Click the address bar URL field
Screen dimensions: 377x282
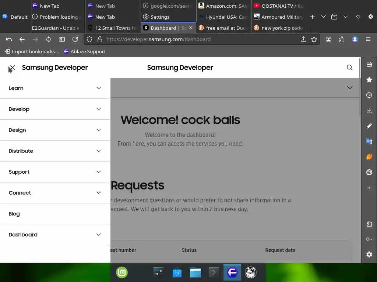pyautogui.click(x=201, y=39)
